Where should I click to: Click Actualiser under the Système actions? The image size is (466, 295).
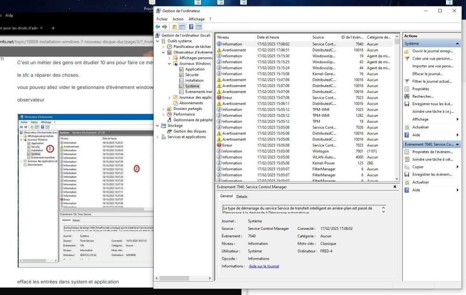pyautogui.click(x=420, y=127)
